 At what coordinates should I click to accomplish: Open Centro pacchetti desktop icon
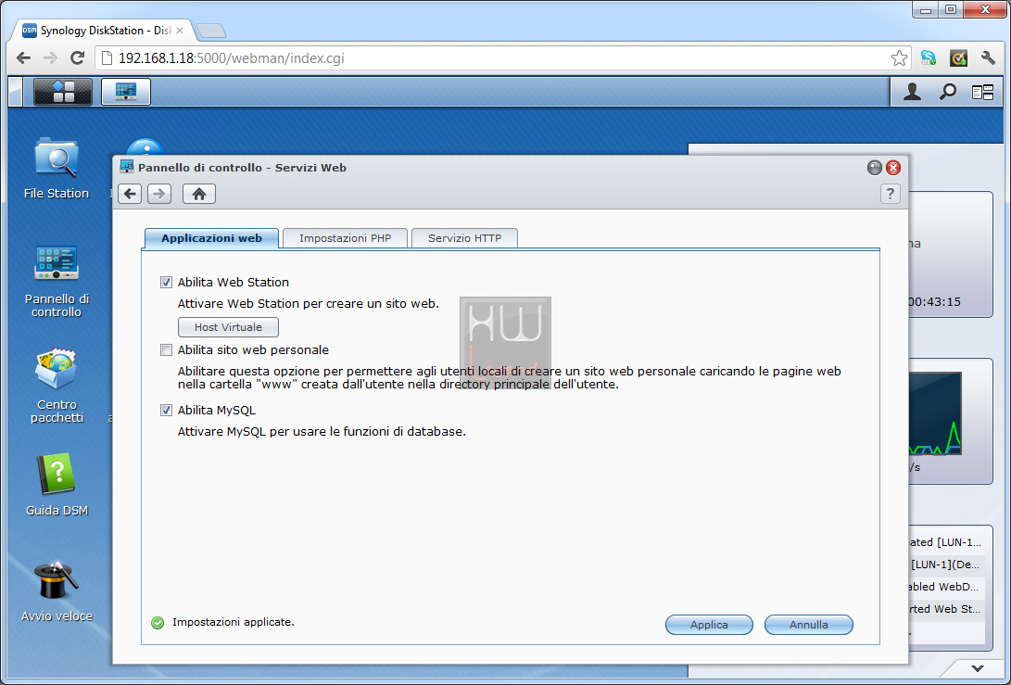tap(57, 387)
